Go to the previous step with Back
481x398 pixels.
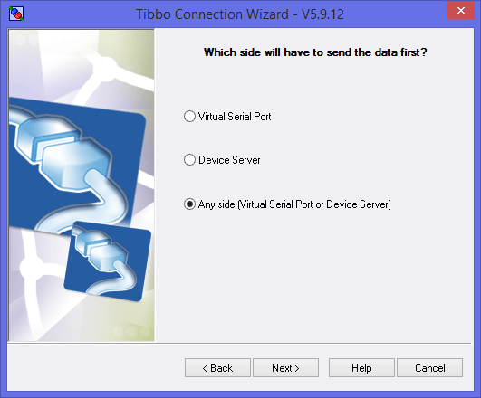217,367
